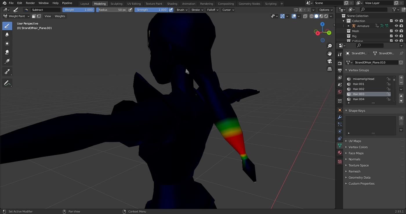The width and height of the screenshot is (406, 214).
Task: Select the Blur brush tool
Action: point(7,34)
